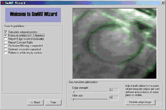The image size is (166, 110).
Task: Click the SmART Wizard title bar icon
Action: pyautogui.click(x=2, y=2)
